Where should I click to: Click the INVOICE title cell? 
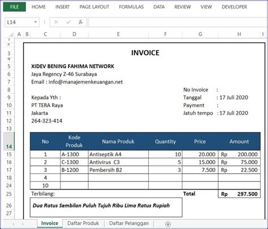[x=145, y=53]
